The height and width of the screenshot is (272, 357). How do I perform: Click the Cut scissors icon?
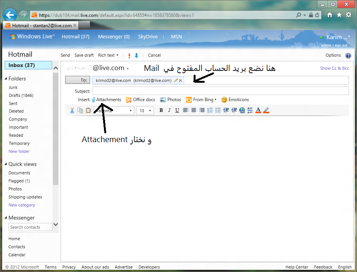(72, 111)
